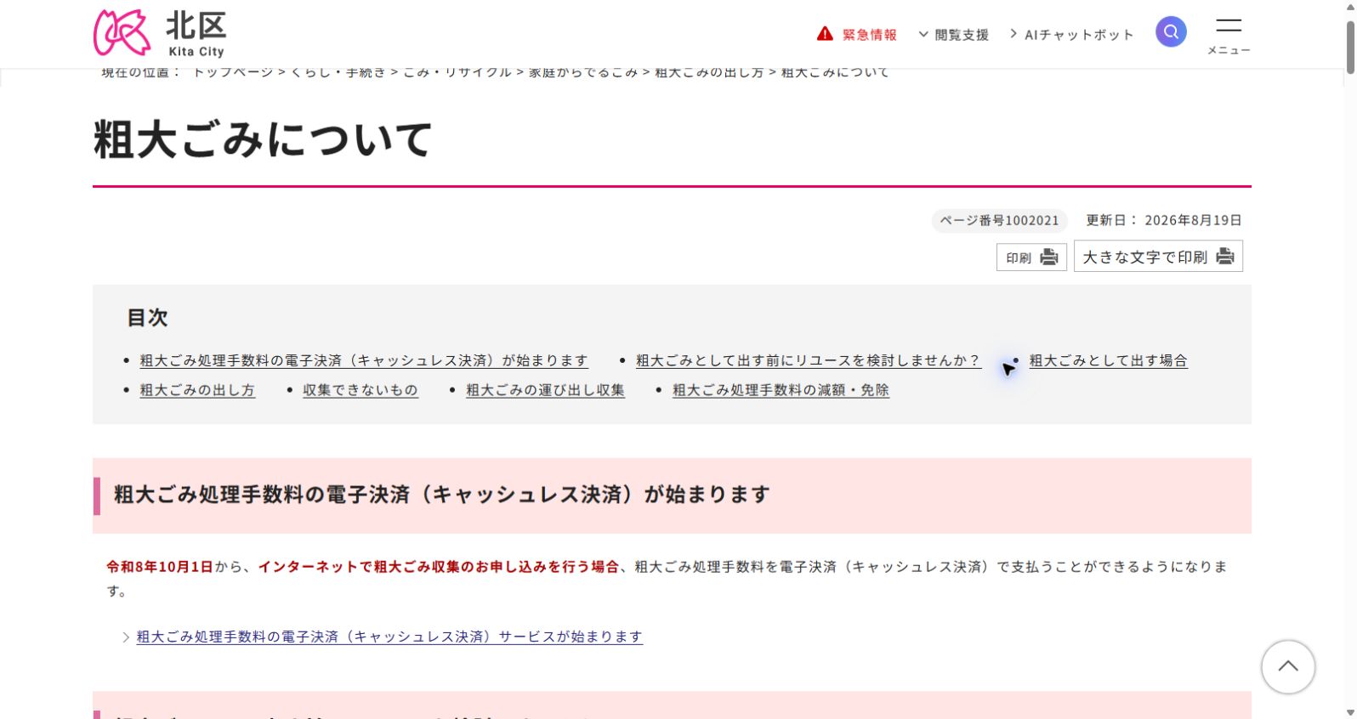Click the red 令和8年10月1日 date text

coord(160,567)
